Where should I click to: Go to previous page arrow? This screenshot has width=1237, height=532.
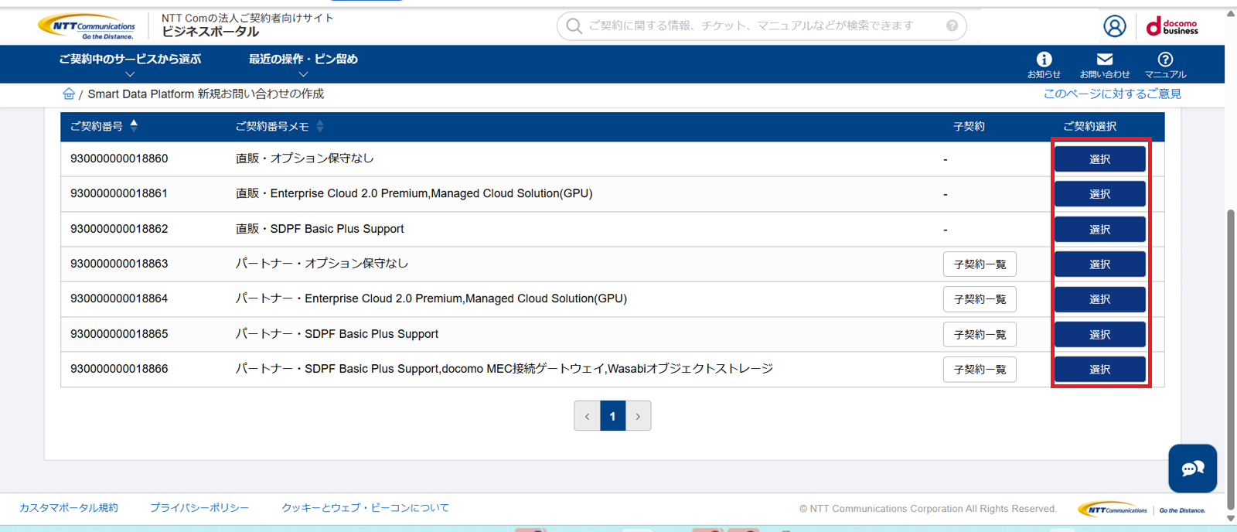587,416
